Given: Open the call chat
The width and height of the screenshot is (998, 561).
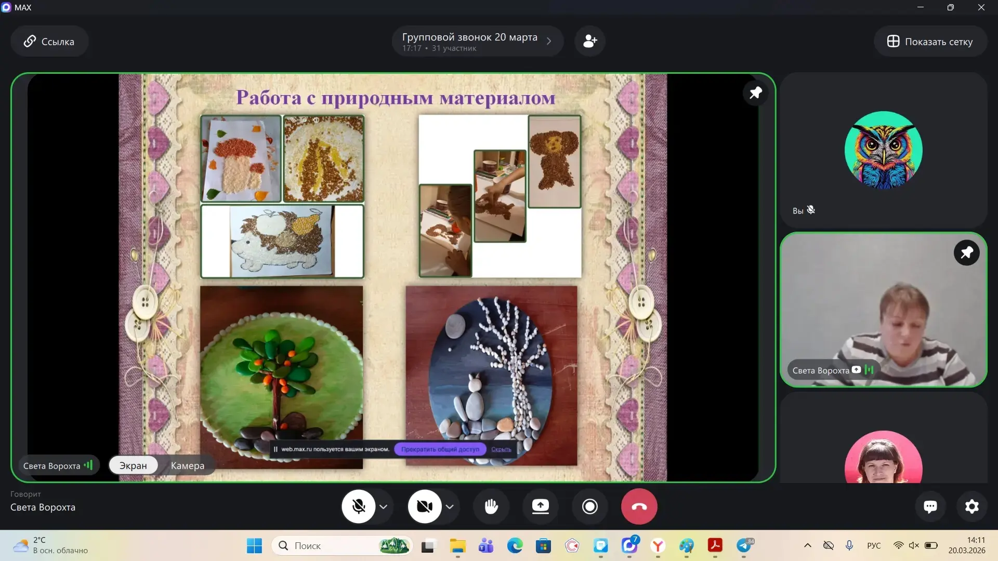Looking at the screenshot, I should [930, 506].
